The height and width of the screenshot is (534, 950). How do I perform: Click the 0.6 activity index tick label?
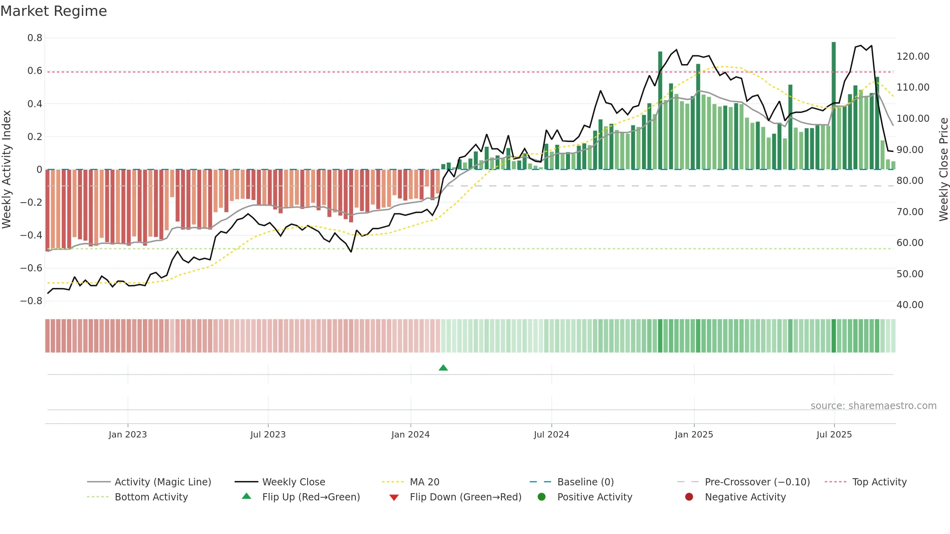pos(35,71)
